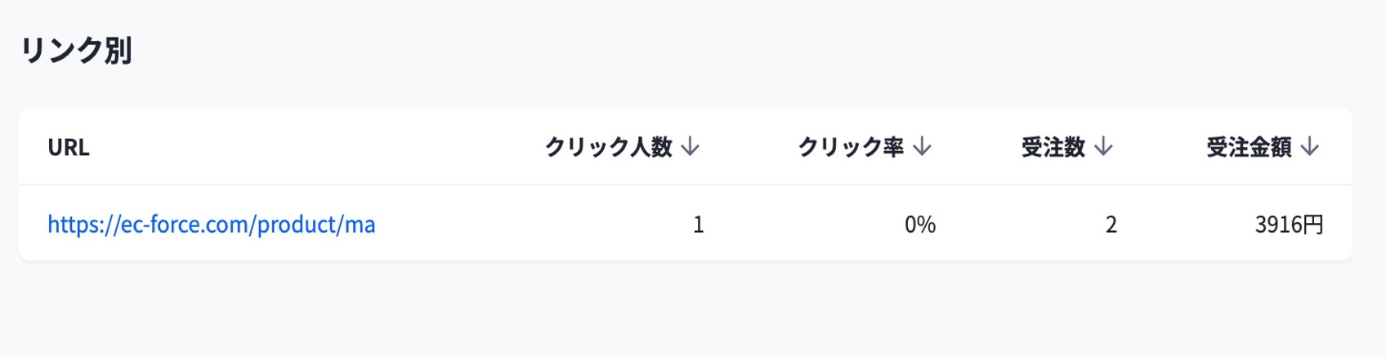This screenshot has width=1386, height=357.
Task: Sort table by 受注金額 header label
Action: [1249, 147]
